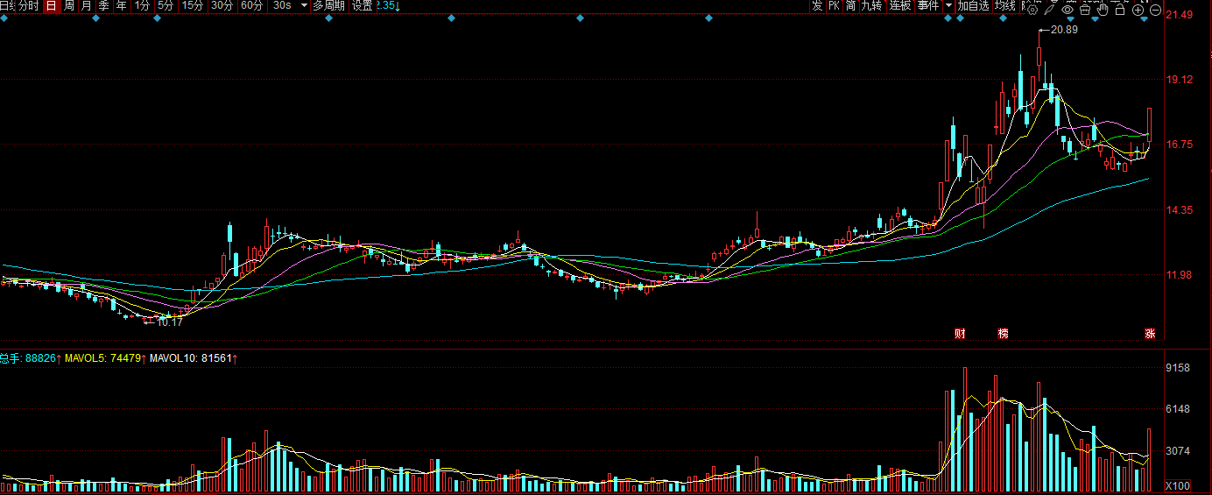Expand the dropdown next to 事件
1212x495 pixels.
(948, 5)
